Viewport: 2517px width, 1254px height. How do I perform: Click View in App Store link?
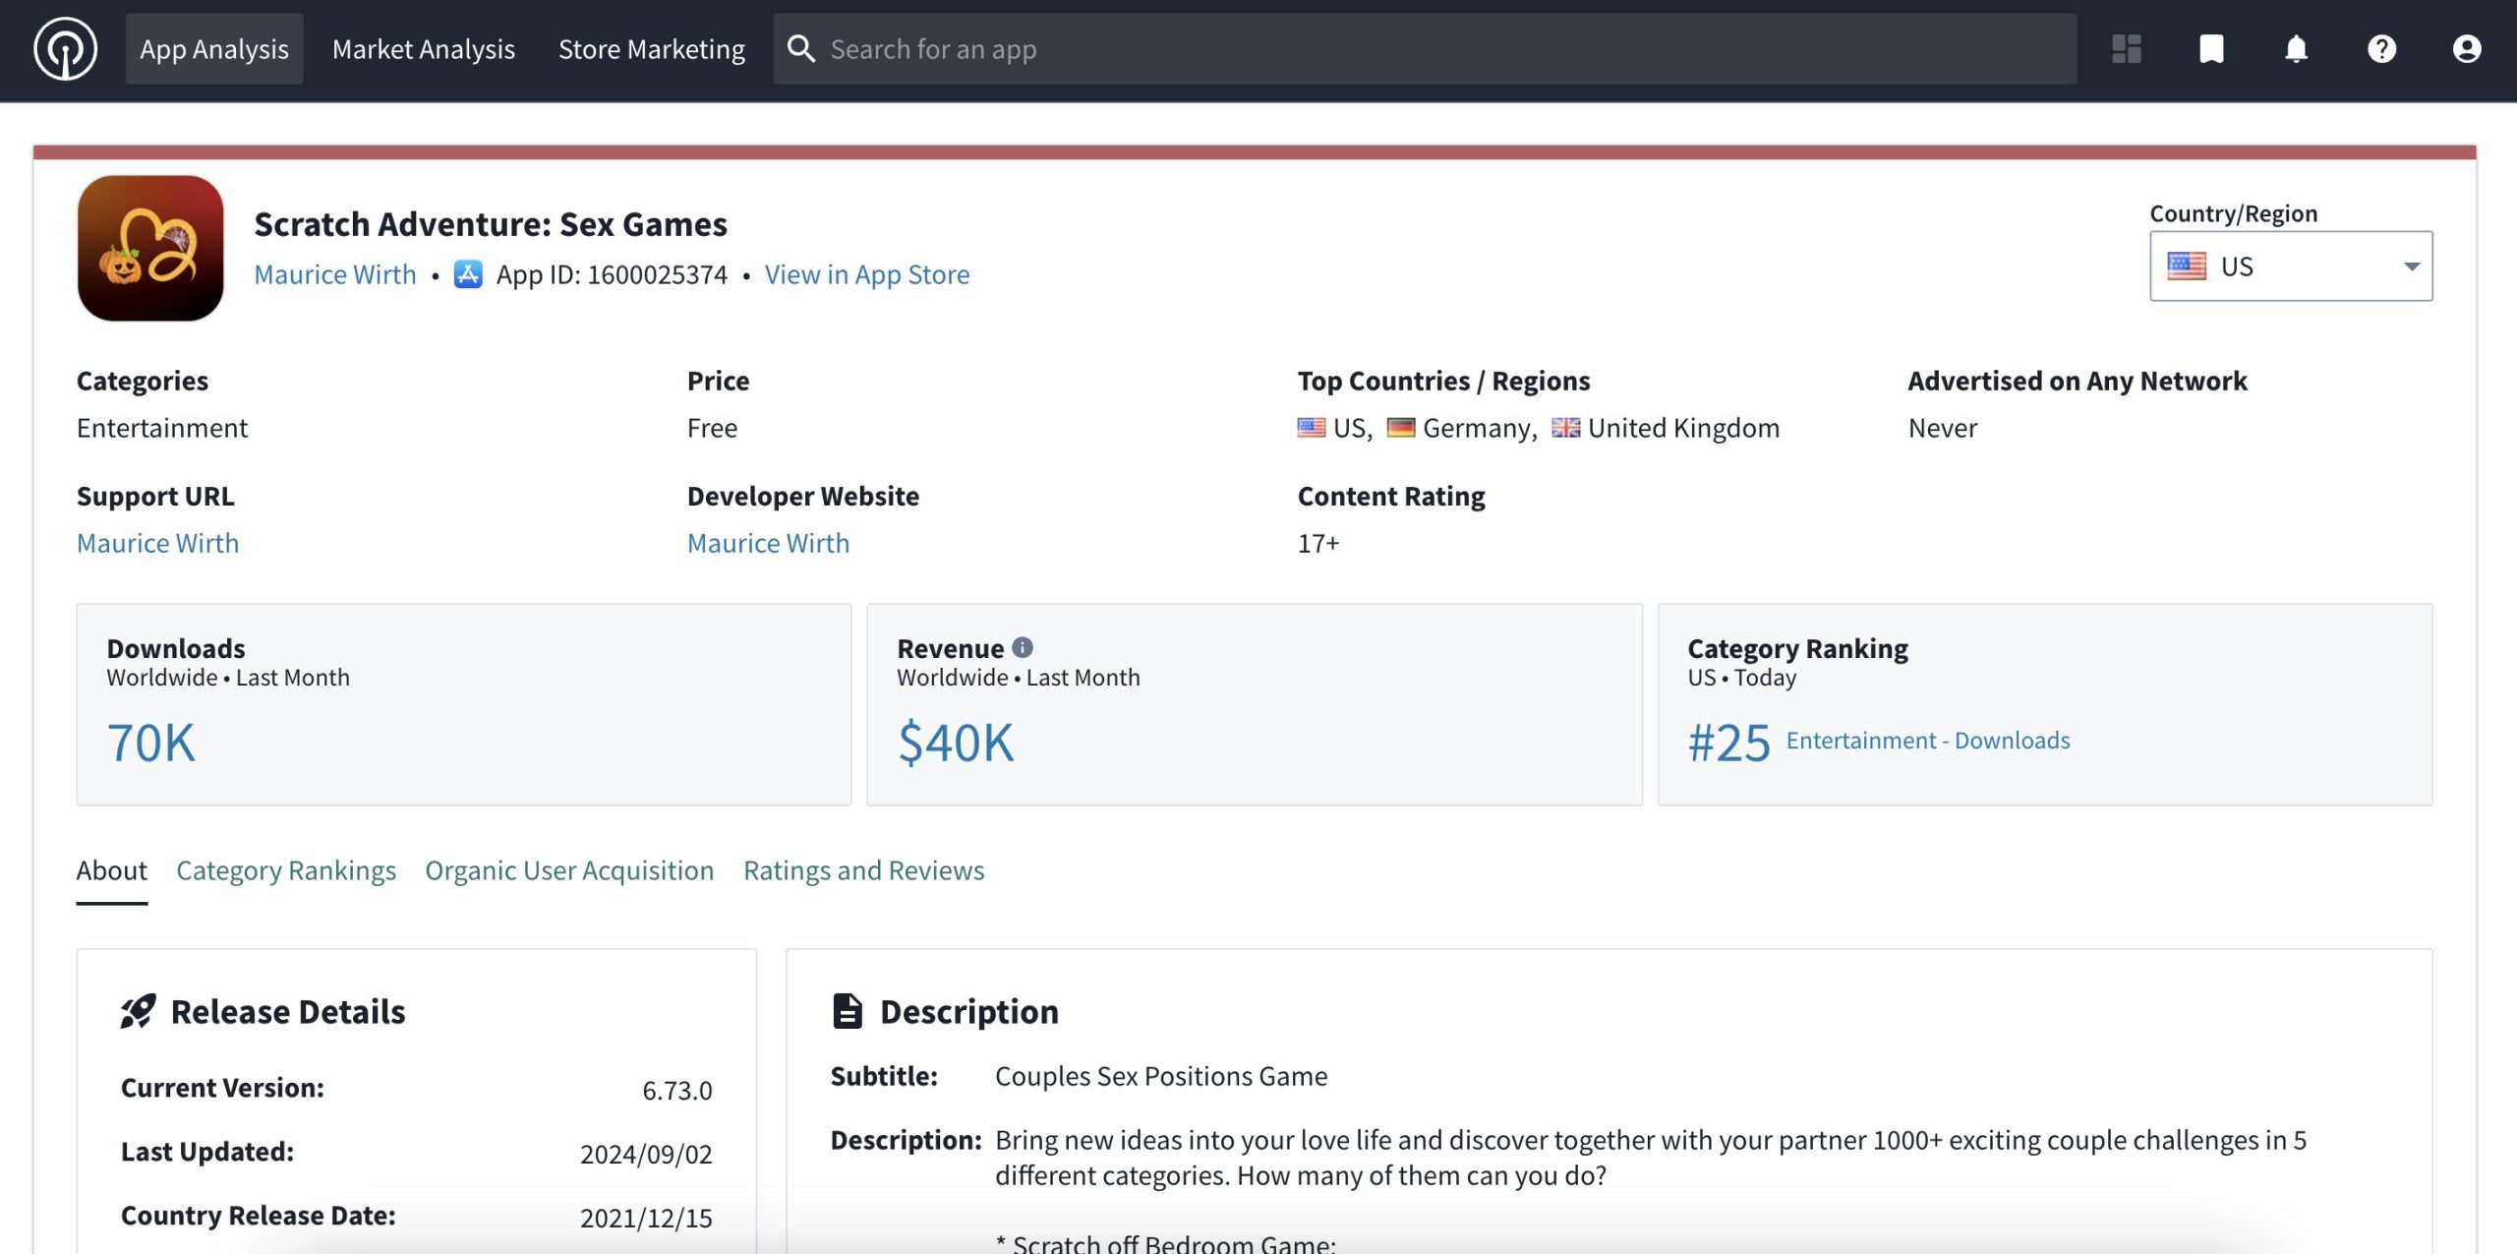tap(866, 274)
